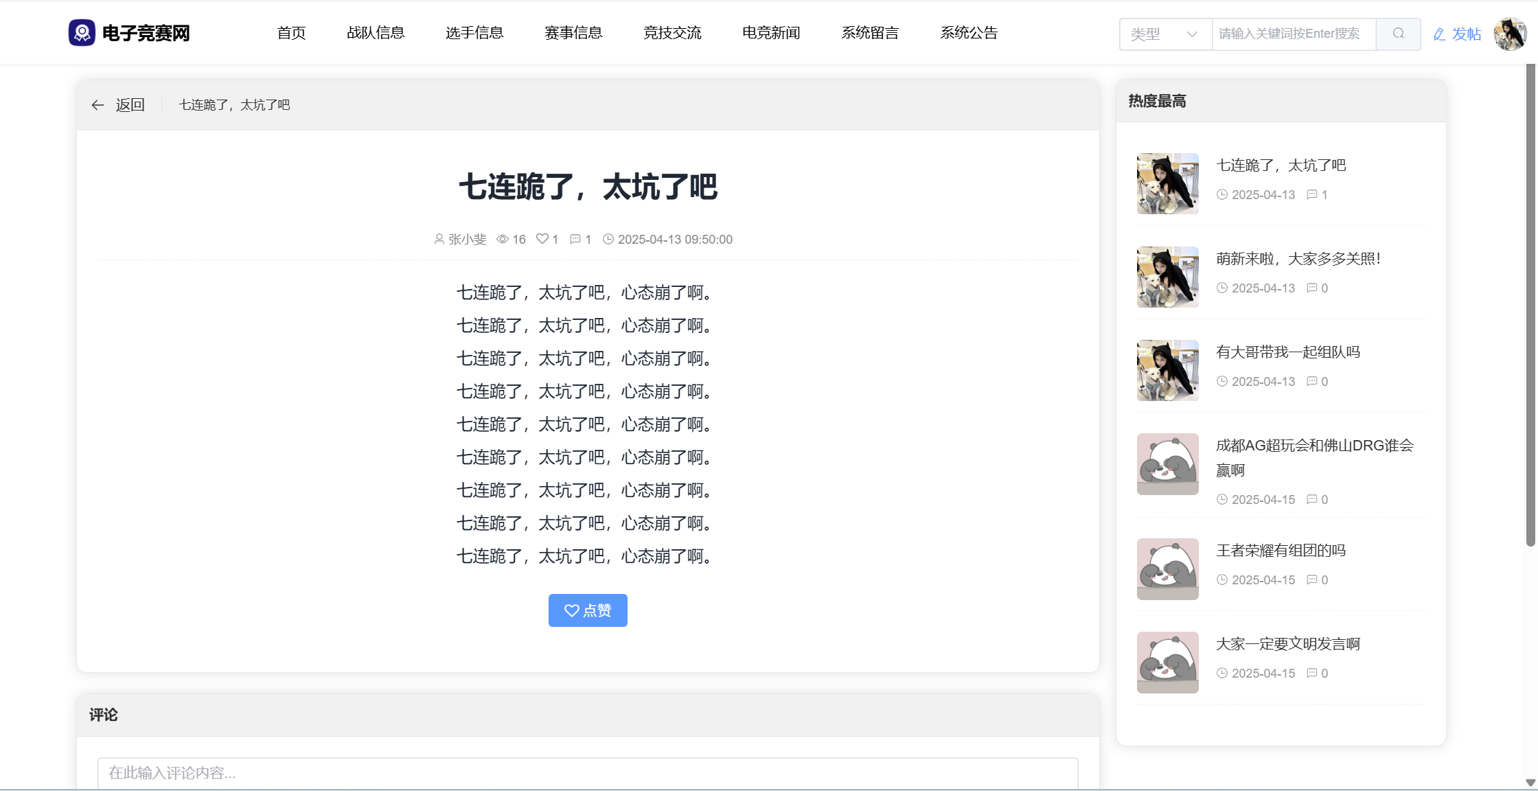Click the panda thumbnail for 大家一定要文明发言啊
This screenshot has width=1538, height=791.
tap(1167, 663)
